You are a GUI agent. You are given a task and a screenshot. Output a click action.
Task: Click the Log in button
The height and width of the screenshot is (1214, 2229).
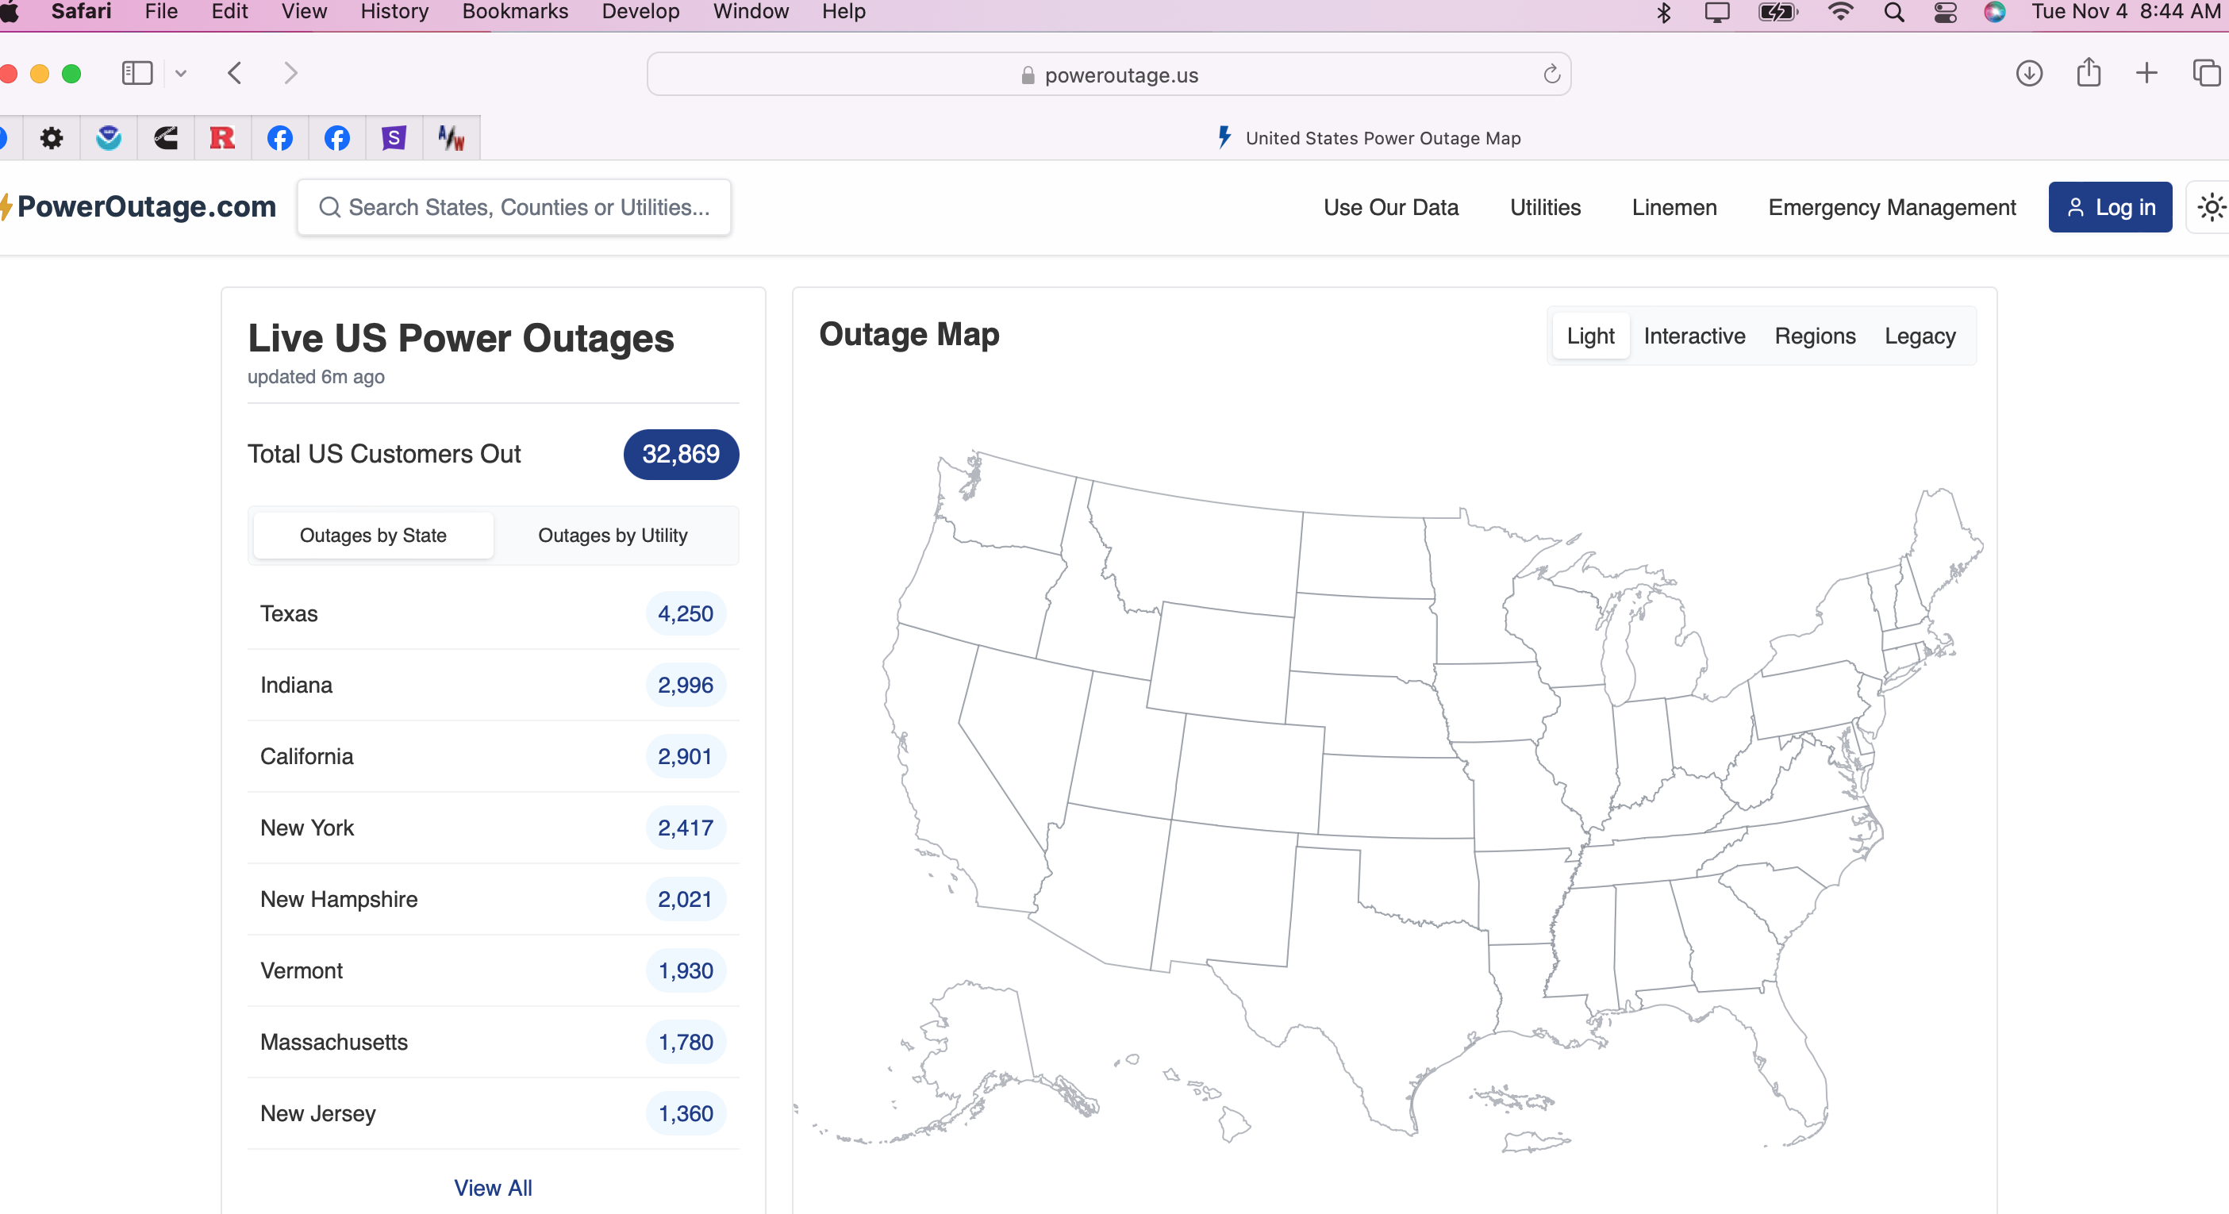2110,208
